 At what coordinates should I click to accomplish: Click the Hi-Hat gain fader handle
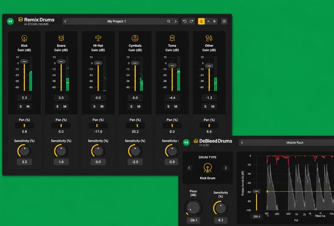(x=98, y=63)
